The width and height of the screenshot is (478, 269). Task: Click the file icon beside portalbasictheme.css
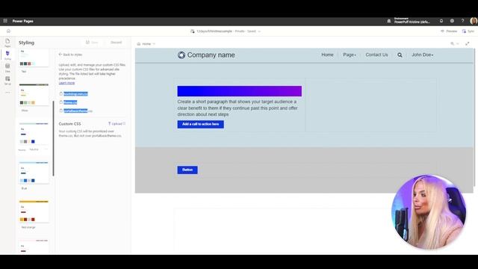(61, 111)
